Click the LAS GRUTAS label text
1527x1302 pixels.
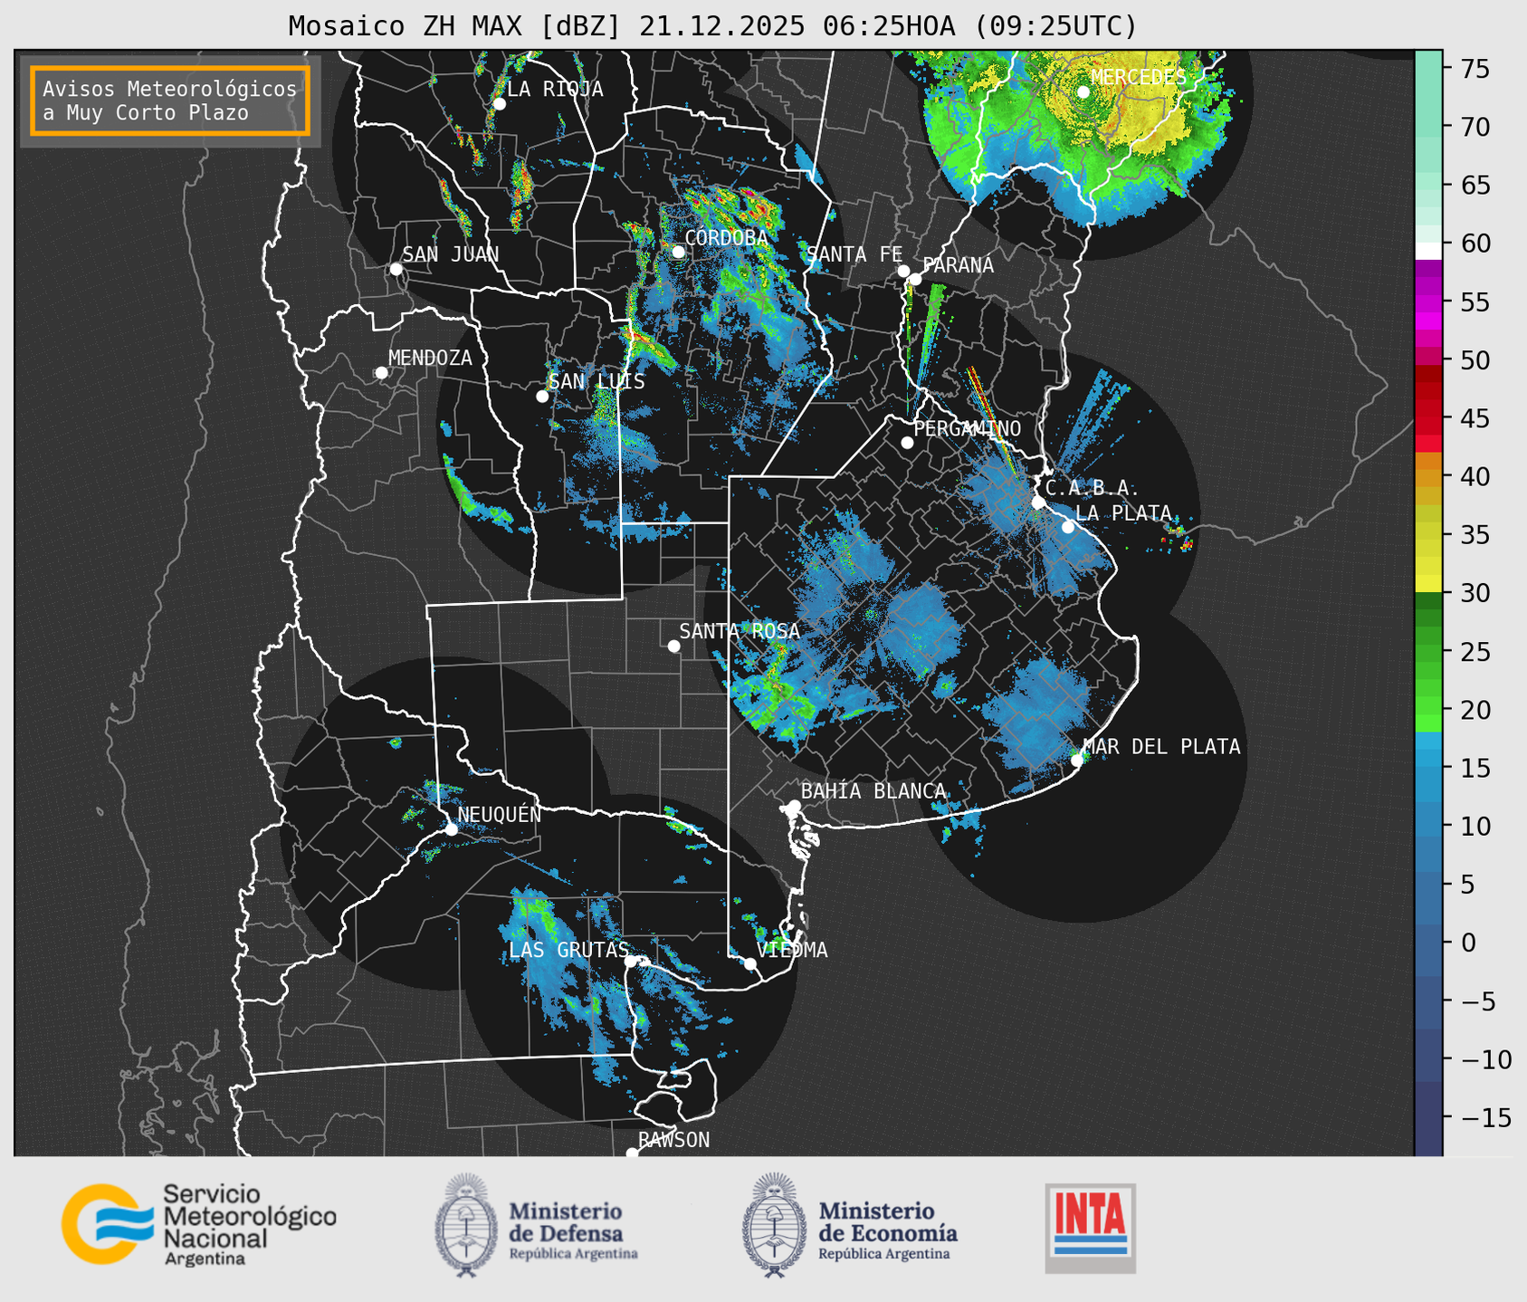(568, 950)
